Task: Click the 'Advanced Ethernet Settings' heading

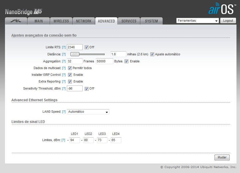Action: click(x=35, y=100)
